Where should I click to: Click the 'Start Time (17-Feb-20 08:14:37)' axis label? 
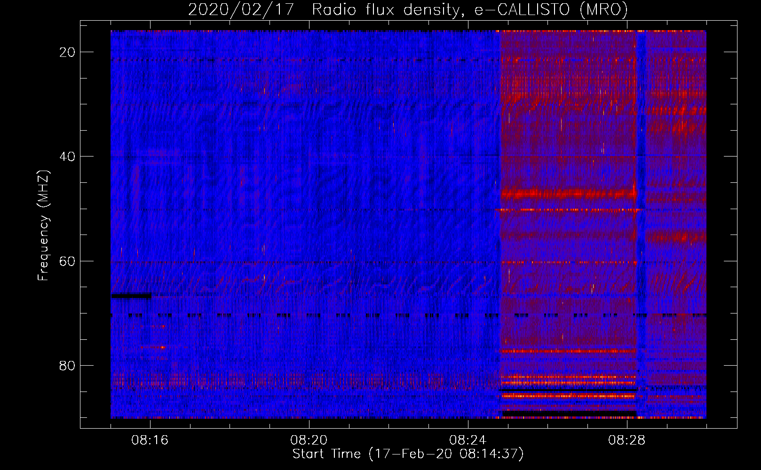(408, 454)
